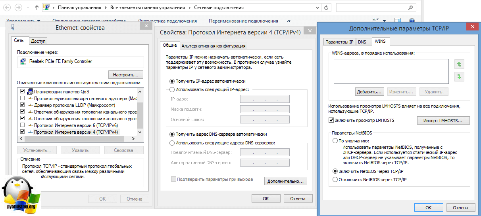Open the address bar history dropdown arrow

pos(317,8)
